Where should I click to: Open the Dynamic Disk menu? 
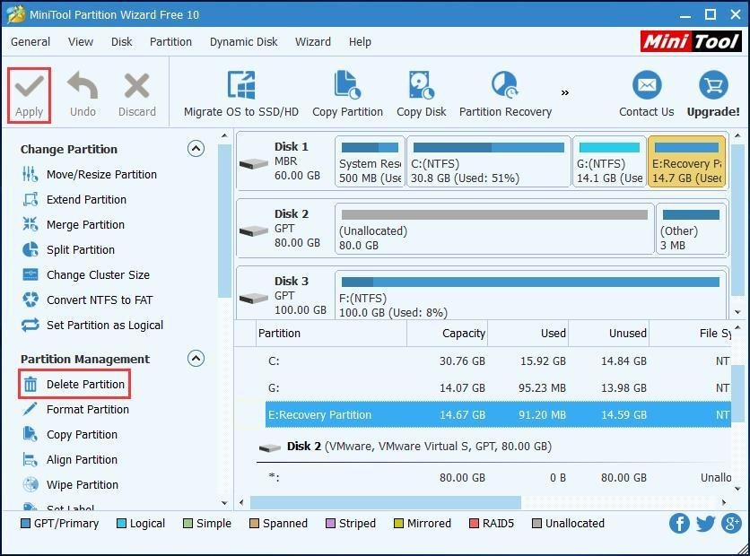(243, 42)
